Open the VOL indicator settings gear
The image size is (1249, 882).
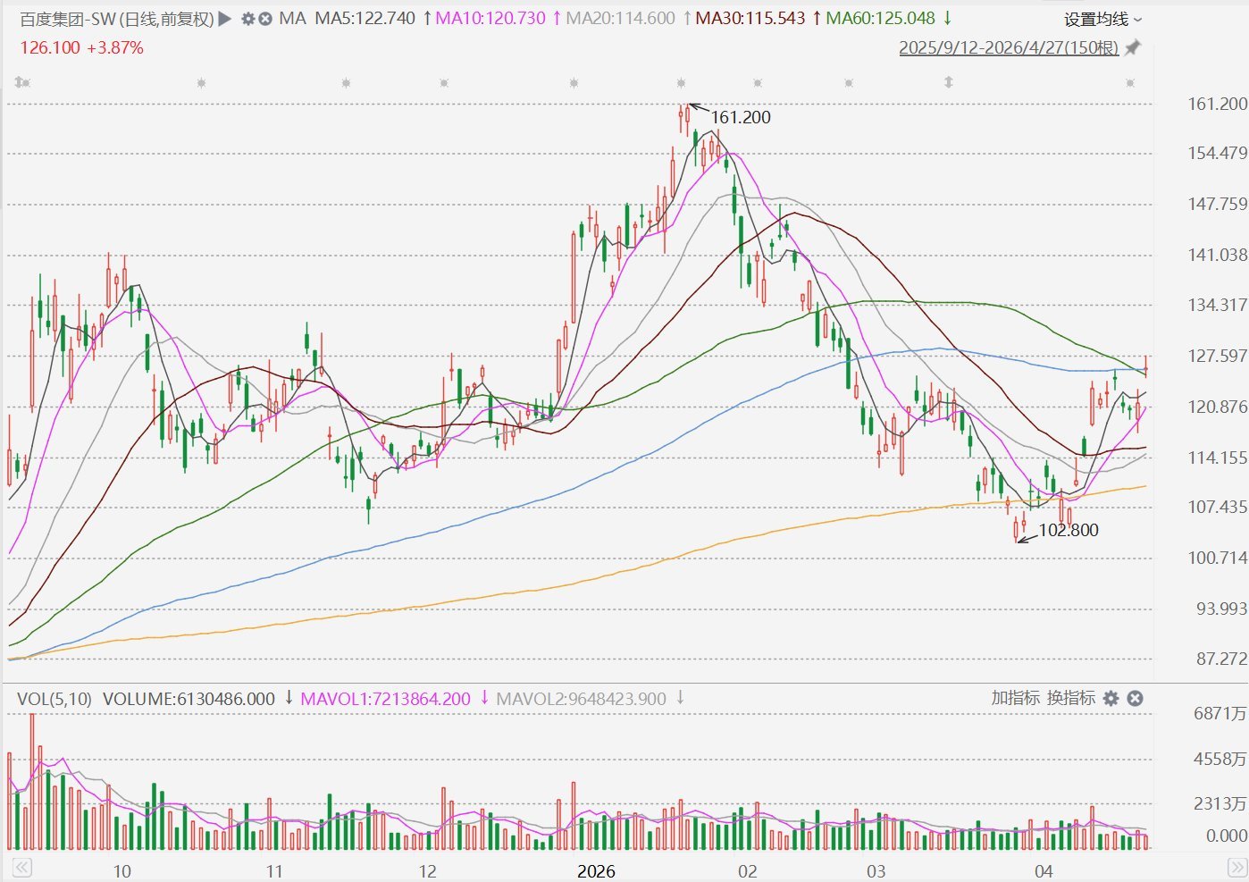tap(1111, 699)
